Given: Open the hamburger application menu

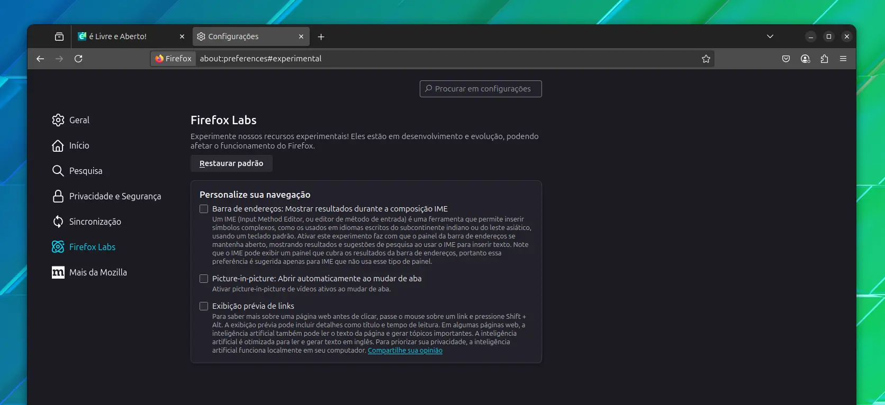Looking at the screenshot, I should click(843, 59).
